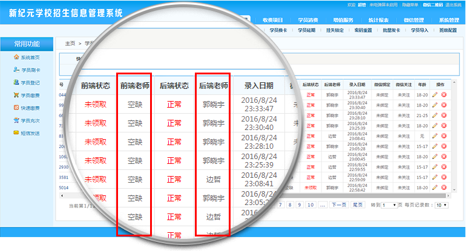Open the 学员消费 menu
The image size is (466, 251).
pyautogui.click(x=308, y=20)
